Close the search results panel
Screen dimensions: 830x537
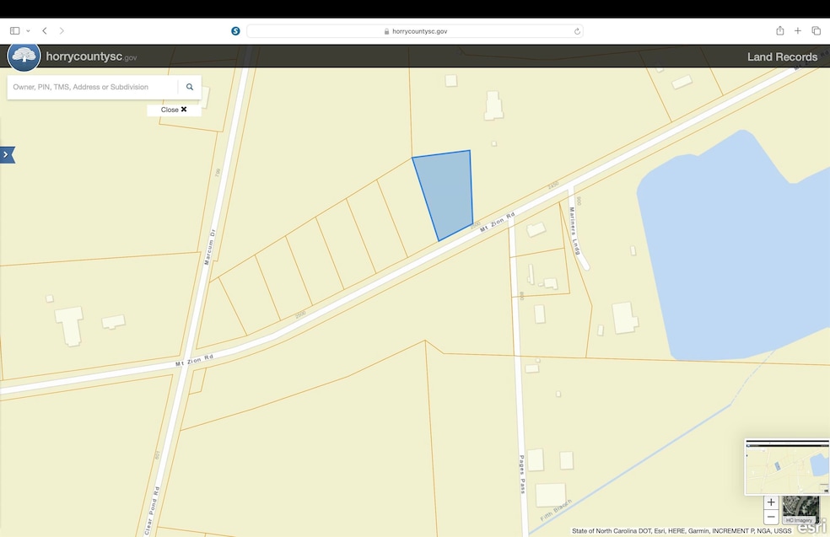point(174,110)
